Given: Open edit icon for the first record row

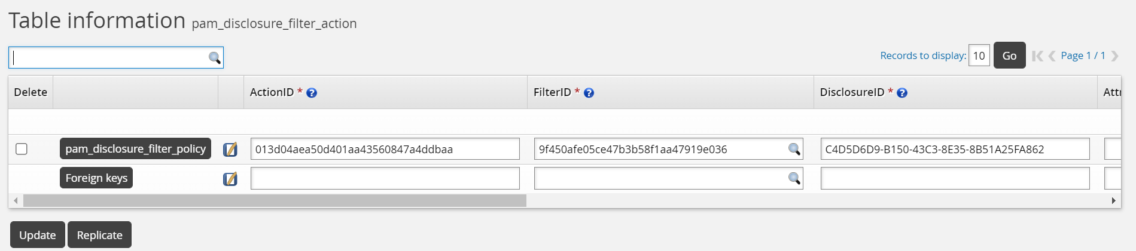Looking at the screenshot, I should (x=230, y=149).
